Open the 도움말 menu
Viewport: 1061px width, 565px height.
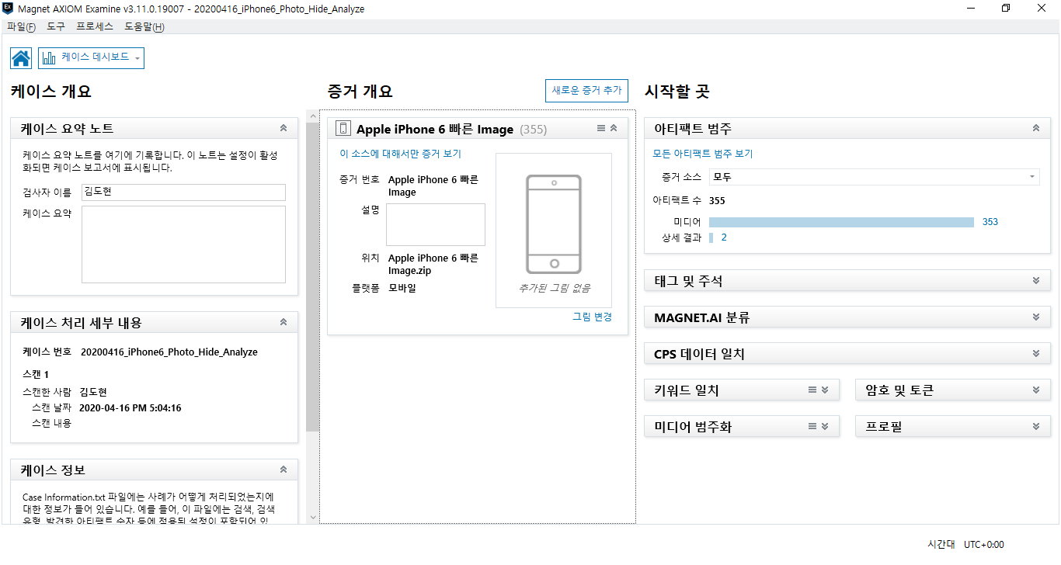pos(144,26)
